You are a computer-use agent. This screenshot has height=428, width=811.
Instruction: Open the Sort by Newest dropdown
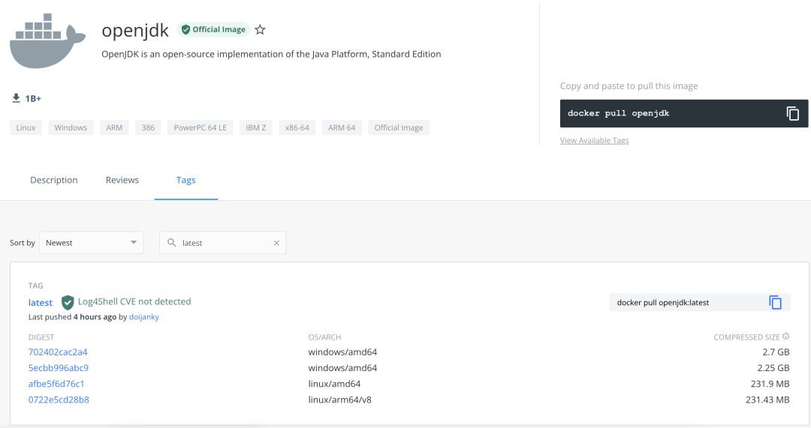91,243
